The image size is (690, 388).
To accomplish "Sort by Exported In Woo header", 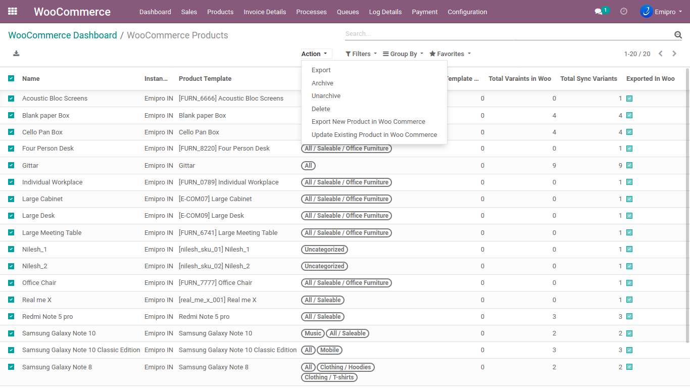I will pos(651,79).
